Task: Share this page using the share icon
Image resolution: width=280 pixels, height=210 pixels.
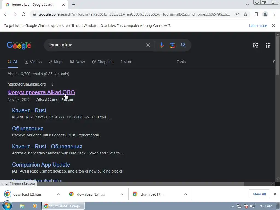Action: coord(237,14)
